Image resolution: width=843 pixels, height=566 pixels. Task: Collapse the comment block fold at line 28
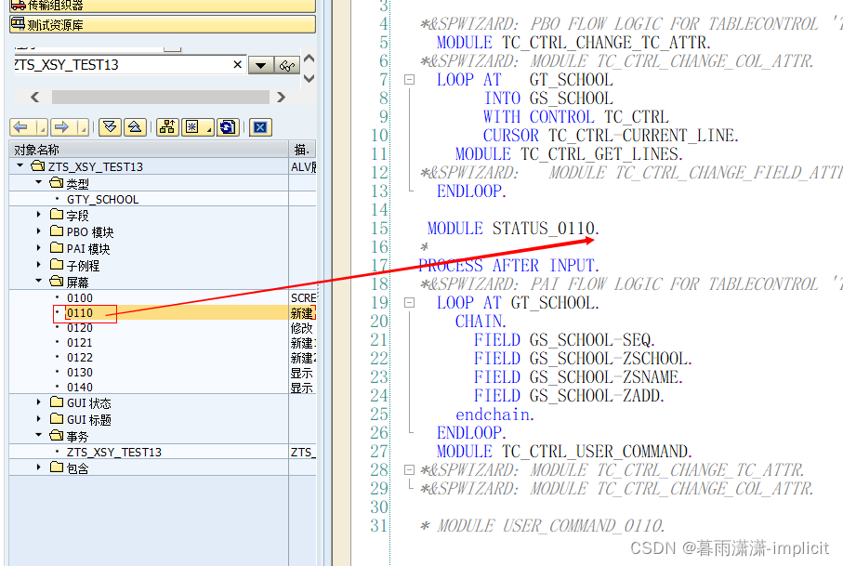pos(409,469)
